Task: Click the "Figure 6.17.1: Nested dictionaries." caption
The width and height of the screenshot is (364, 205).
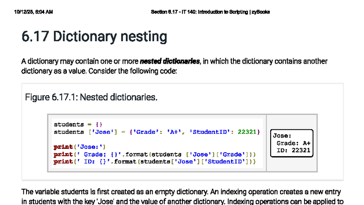Action: point(91,98)
